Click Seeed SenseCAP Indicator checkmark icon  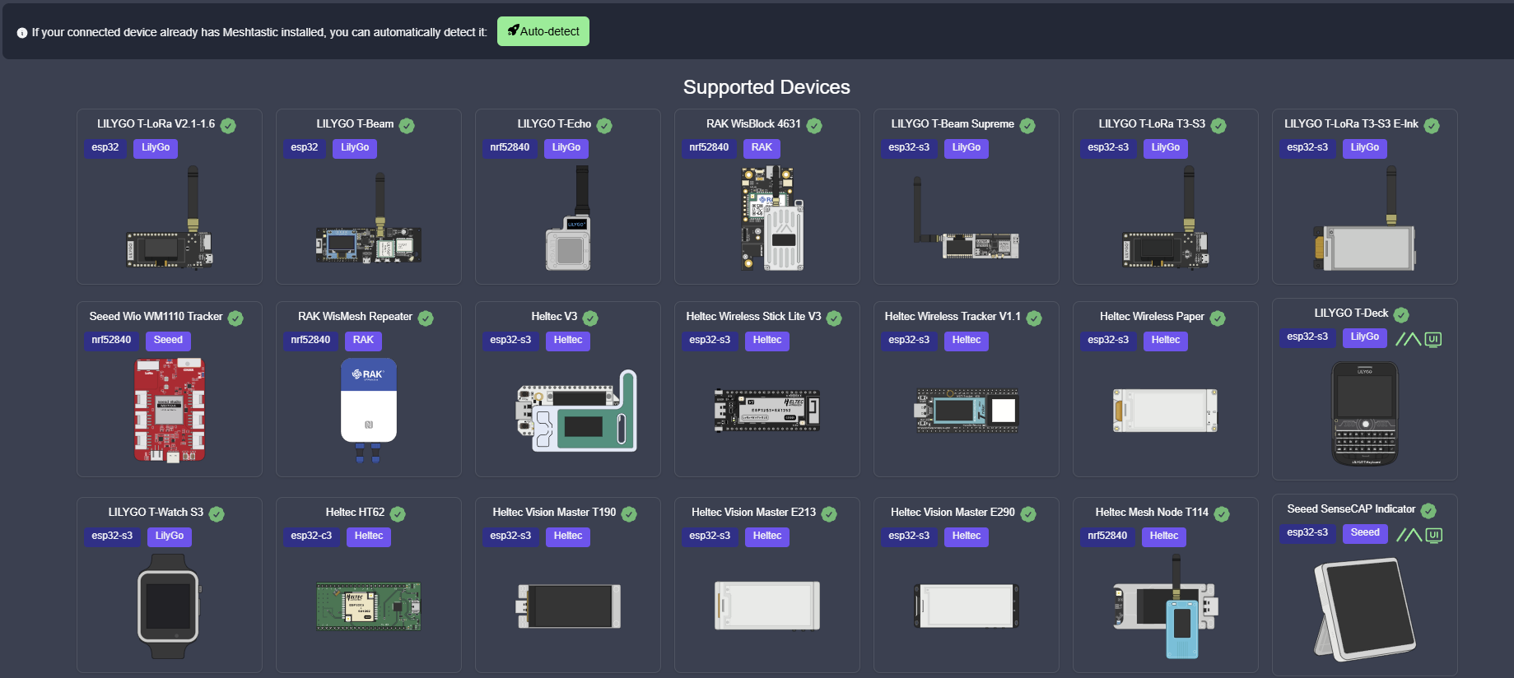[x=1428, y=511]
